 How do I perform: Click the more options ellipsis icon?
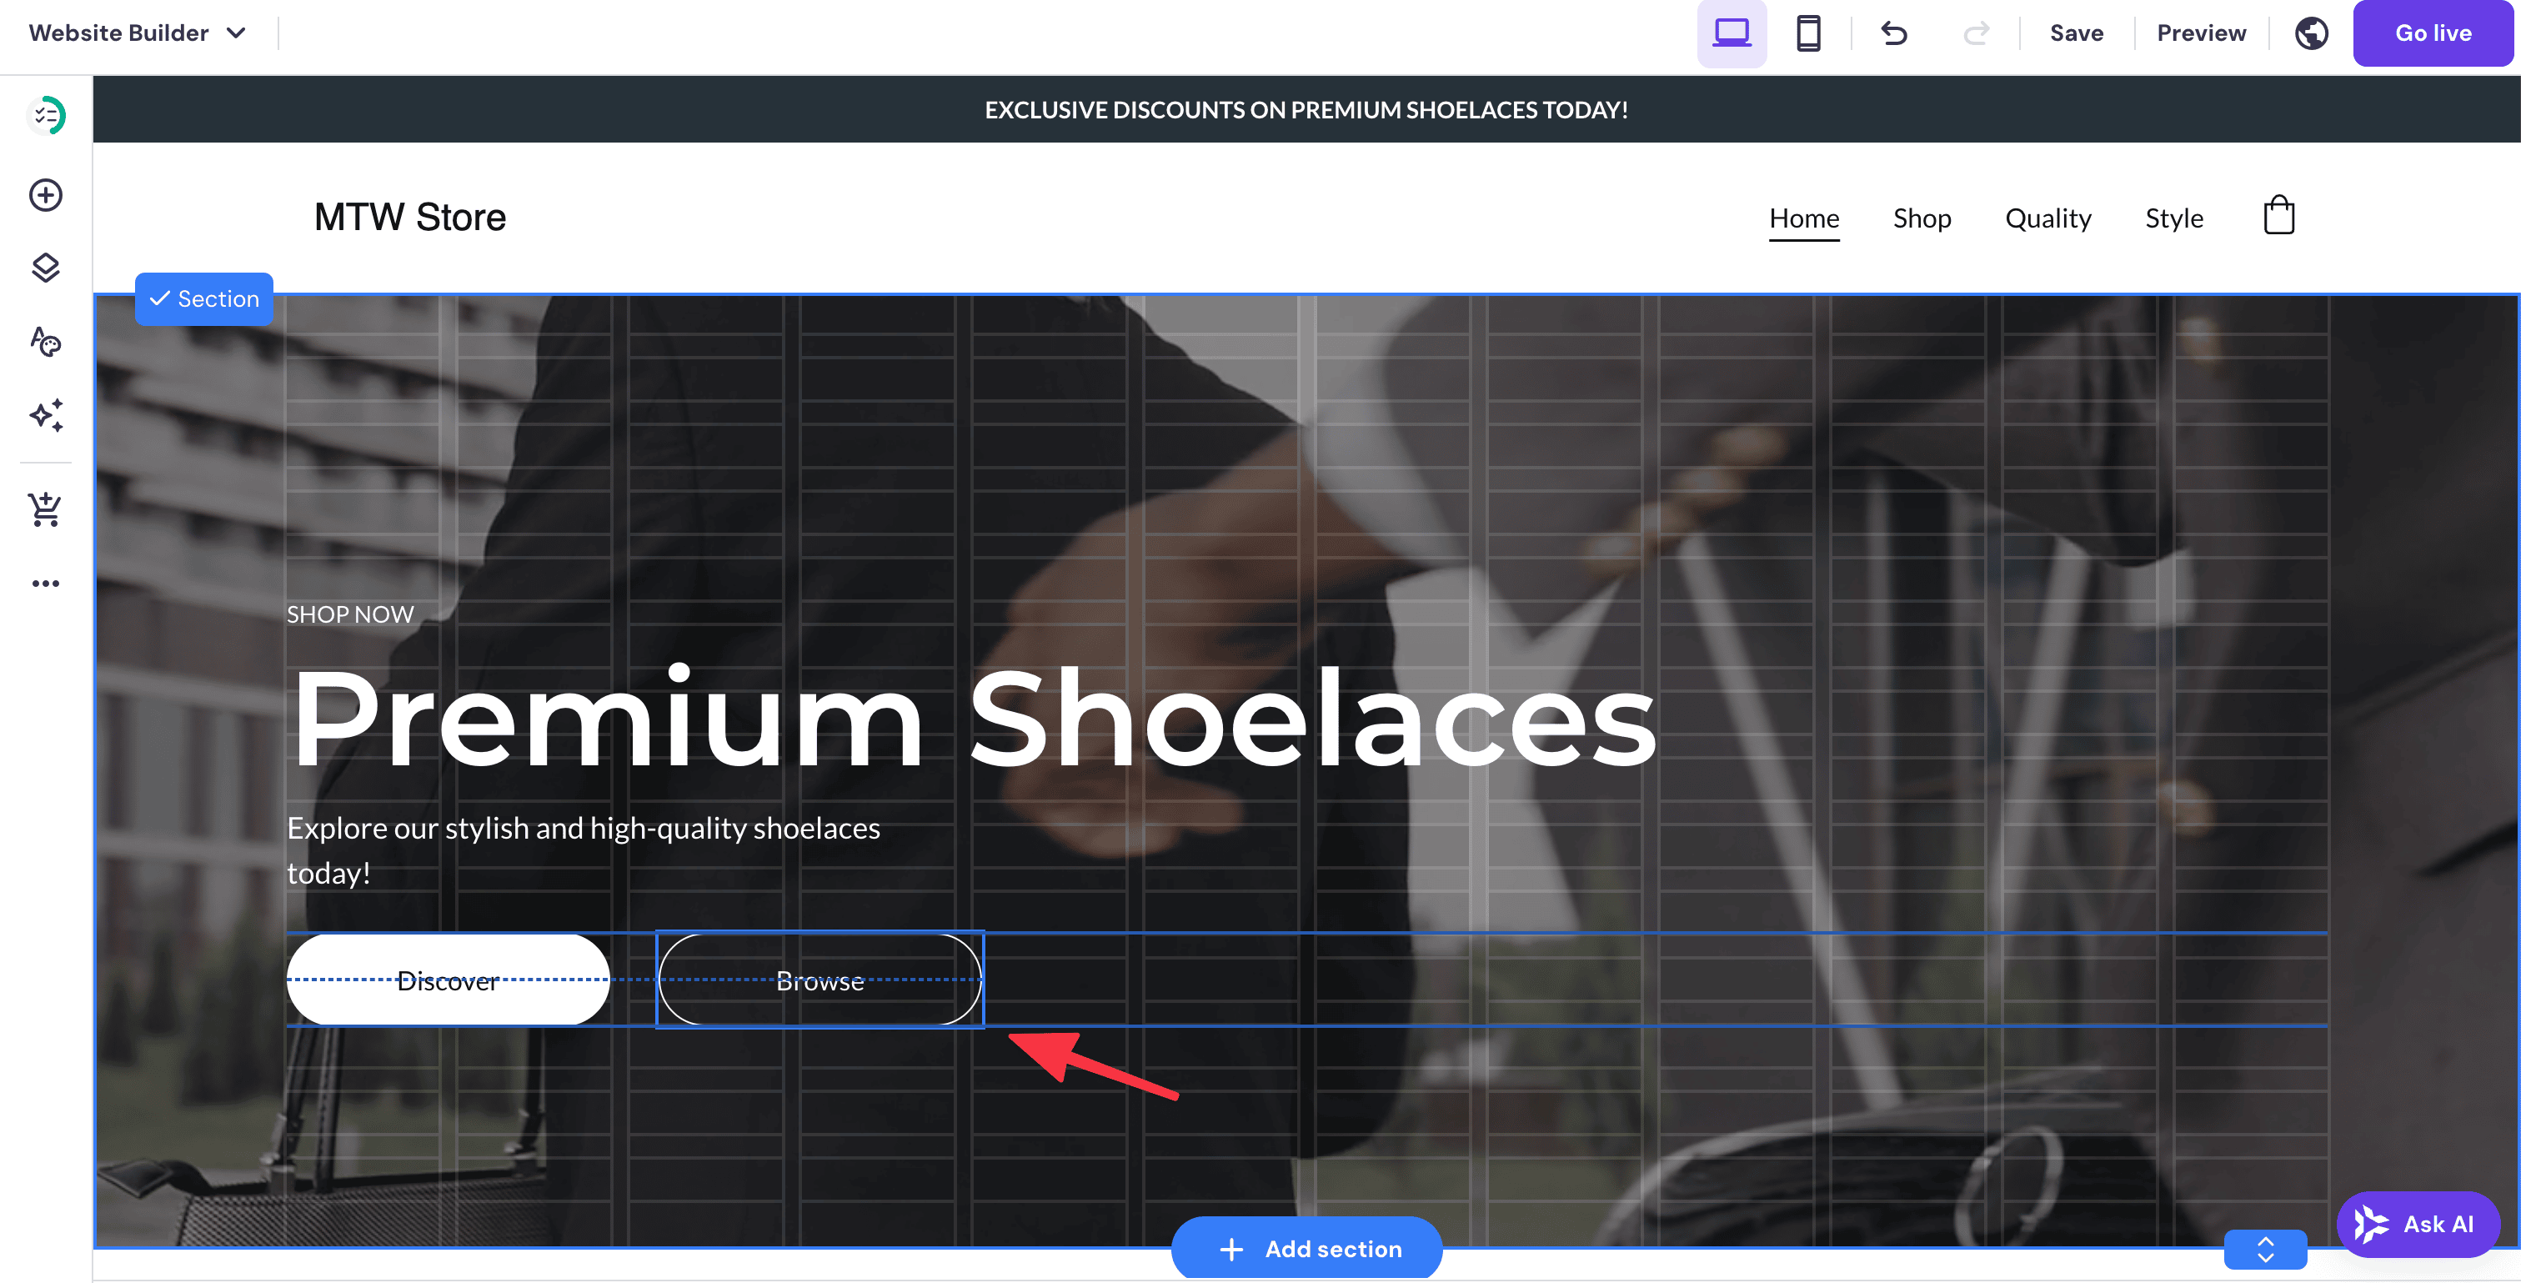point(45,582)
